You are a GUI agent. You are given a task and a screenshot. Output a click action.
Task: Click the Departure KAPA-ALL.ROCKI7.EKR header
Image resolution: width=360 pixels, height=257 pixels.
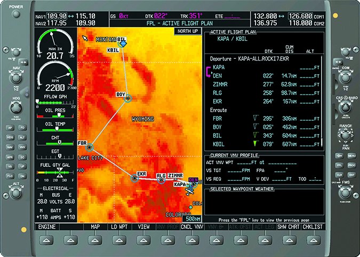pos(250,59)
